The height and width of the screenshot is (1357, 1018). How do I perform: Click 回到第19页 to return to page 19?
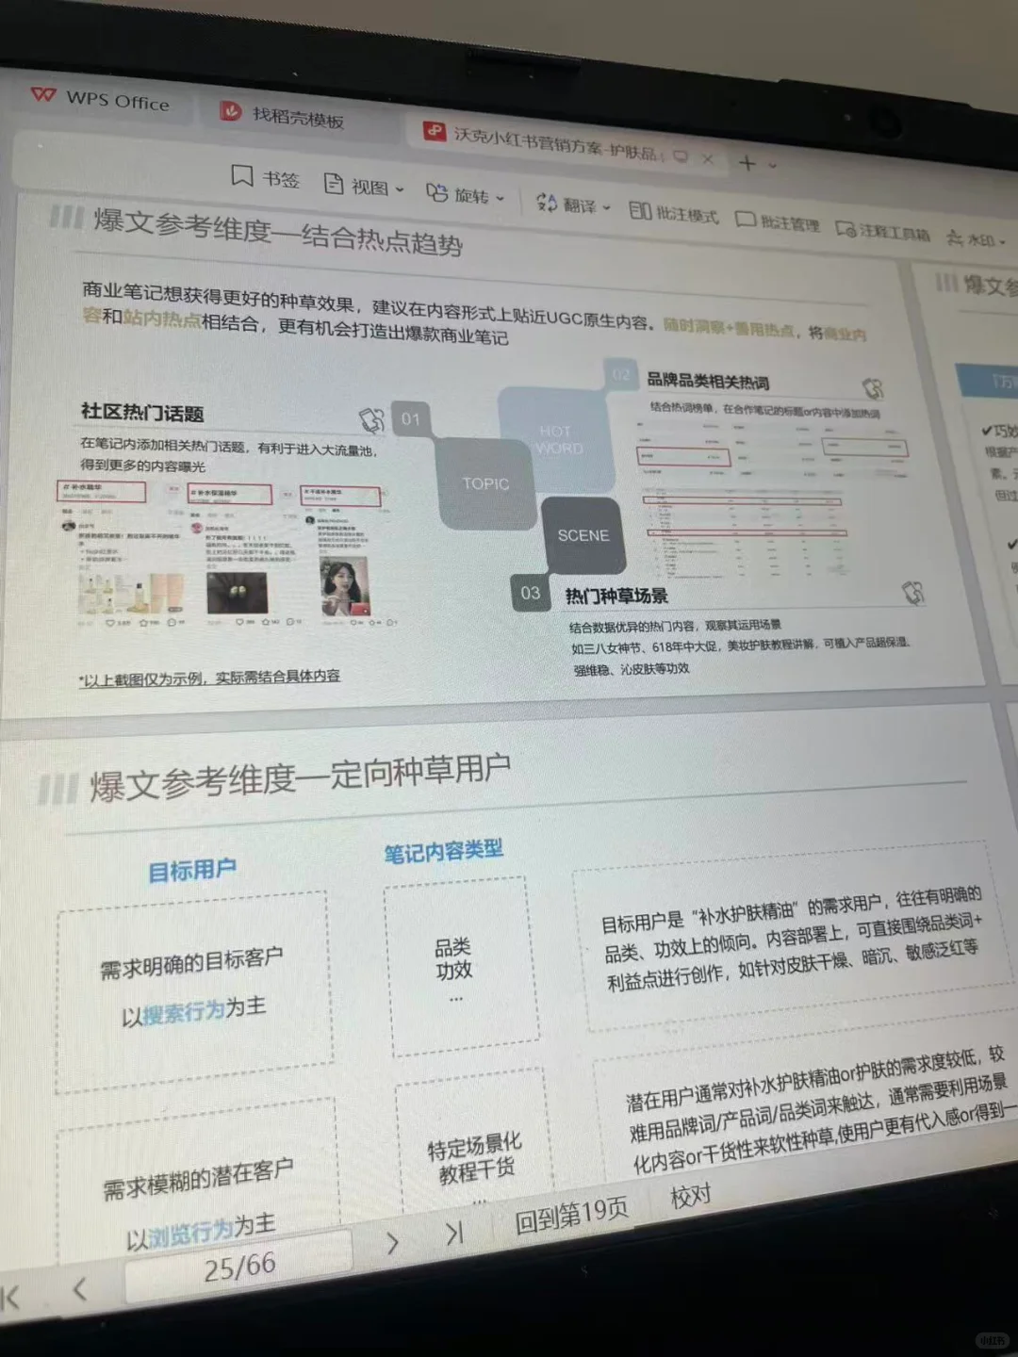[x=571, y=1216]
